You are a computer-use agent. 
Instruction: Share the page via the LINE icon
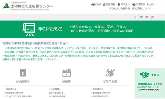pyautogui.click(x=147, y=17)
